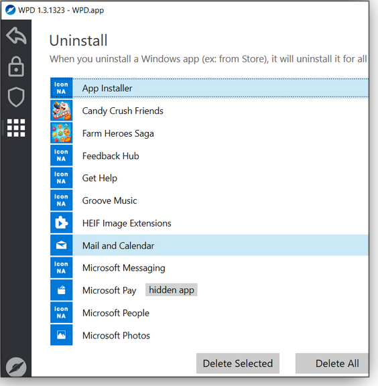Click the App Installer 'Icon NA' tile
This screenshot has height=386, width=378.
62,88
